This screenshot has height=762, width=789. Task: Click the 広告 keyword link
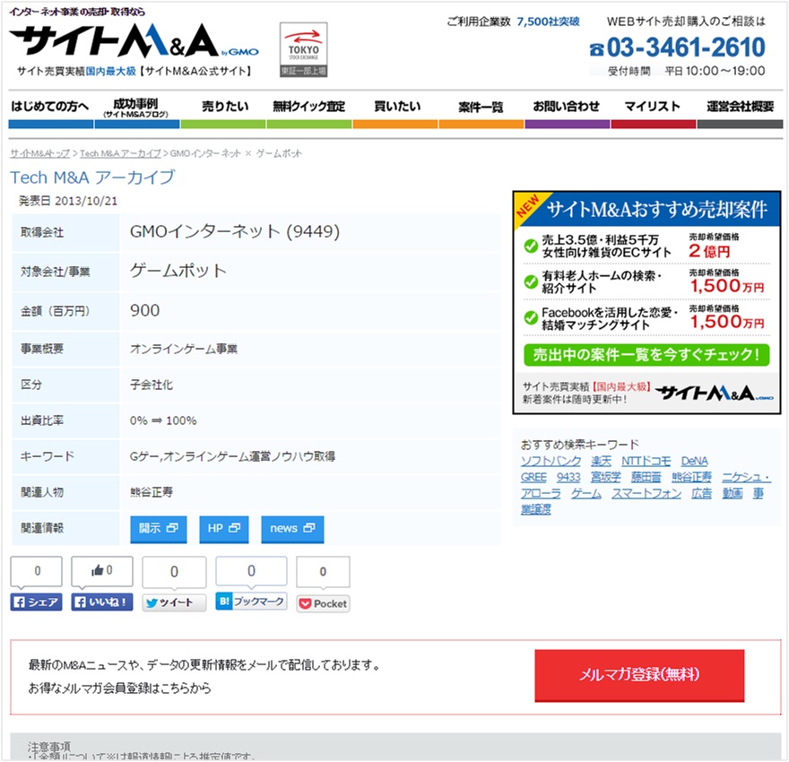click(x=701, y=493)
